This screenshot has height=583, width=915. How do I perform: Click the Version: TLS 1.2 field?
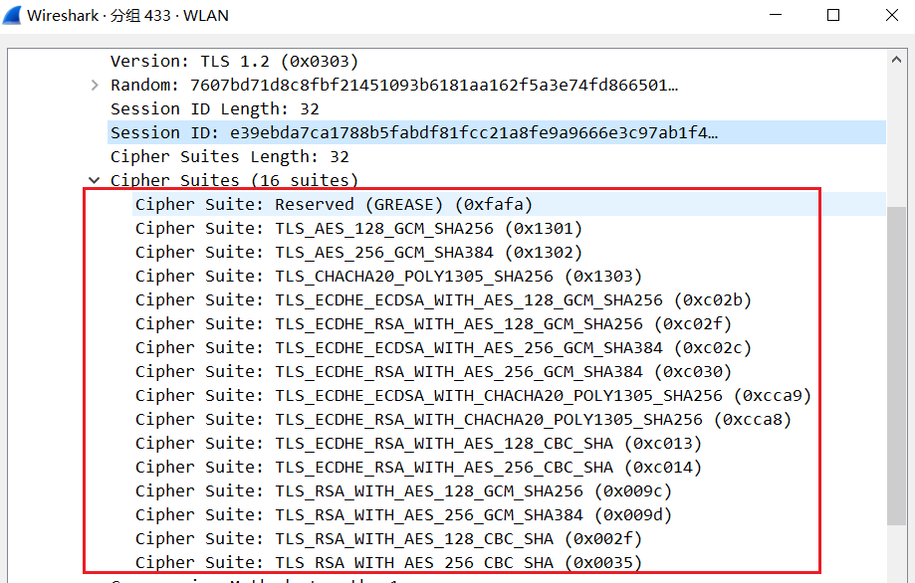pos(234,62)
